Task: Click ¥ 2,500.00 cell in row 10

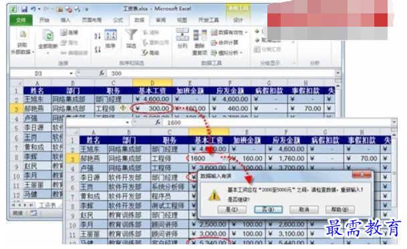Action: pyautogui.click(x=209, y=224)
